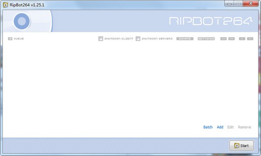Move job to top with double-up arrow
This screenshot has width=261, height=156.
tap(224, 39)
